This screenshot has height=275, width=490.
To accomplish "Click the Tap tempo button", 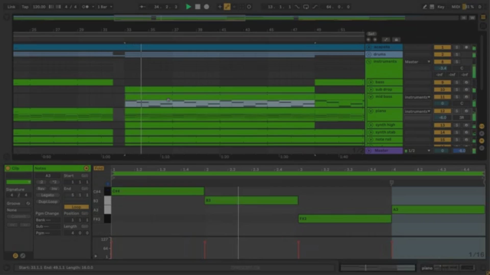I will (25, 7).
